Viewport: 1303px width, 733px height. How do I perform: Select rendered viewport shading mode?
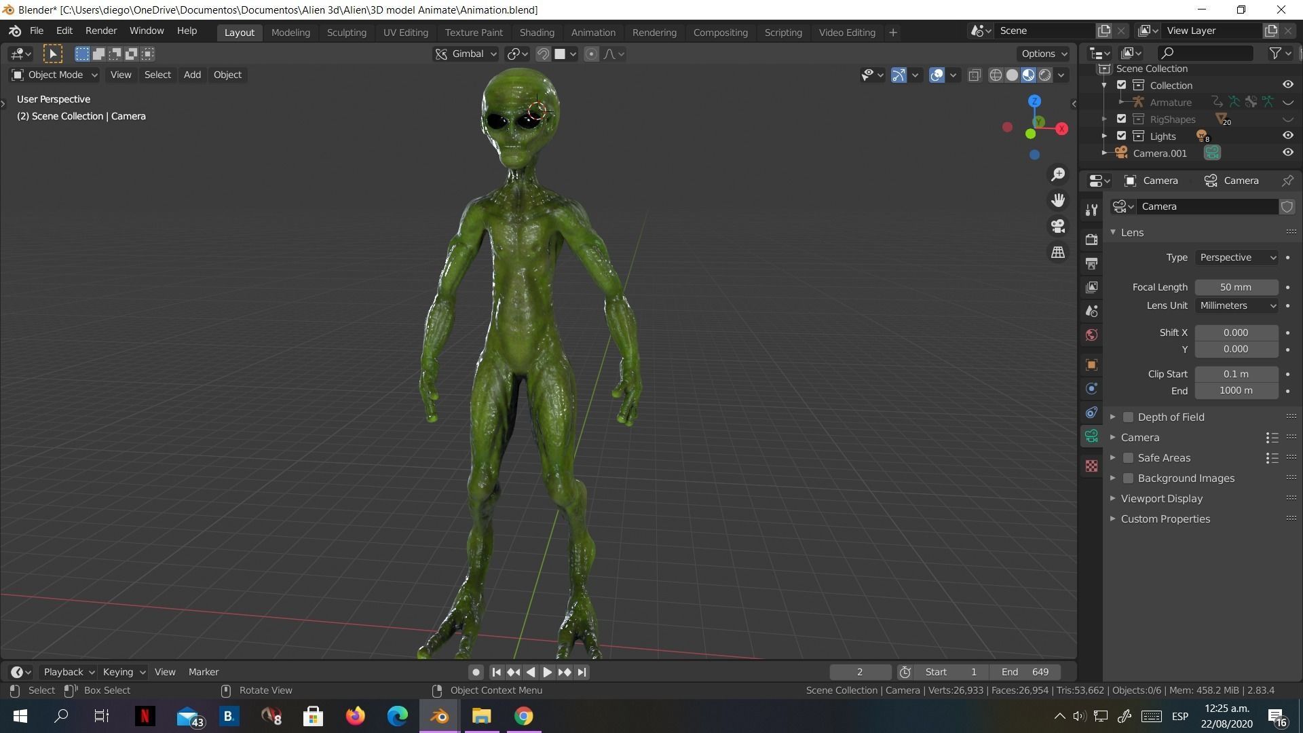click(x=1044, y=75)
